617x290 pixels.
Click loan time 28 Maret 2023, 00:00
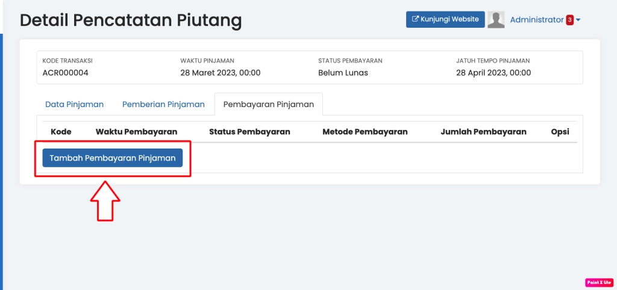(x=221, y=73)
